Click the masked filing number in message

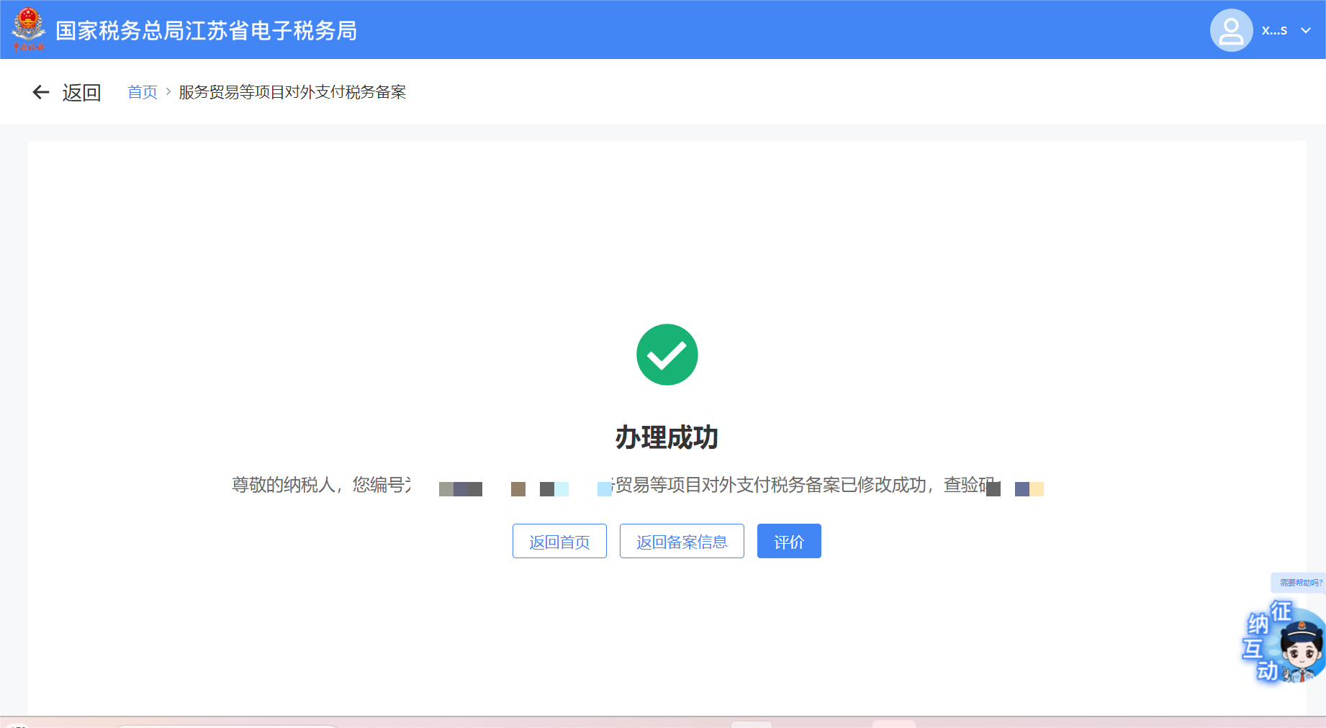click(x=511, y=488)
